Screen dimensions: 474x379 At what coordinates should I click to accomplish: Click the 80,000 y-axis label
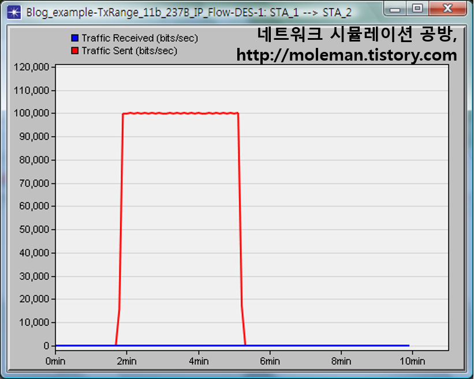click(x=34, y=160)
